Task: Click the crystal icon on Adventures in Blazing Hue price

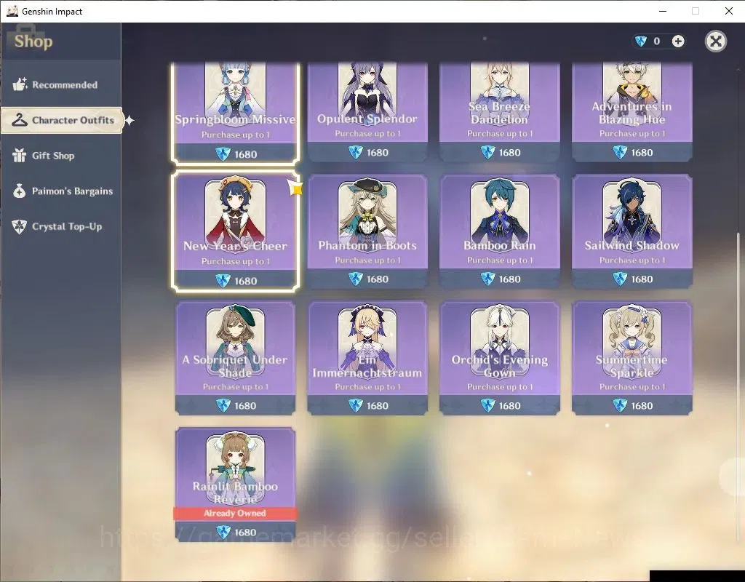Action: click(x=620, y=153)
